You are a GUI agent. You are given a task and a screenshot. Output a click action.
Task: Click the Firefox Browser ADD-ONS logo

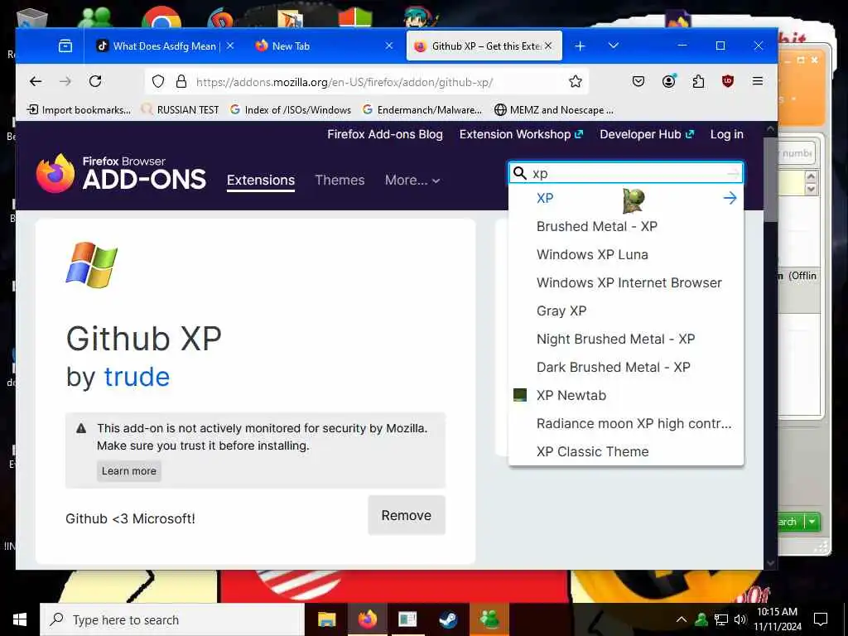click(121, 173)
